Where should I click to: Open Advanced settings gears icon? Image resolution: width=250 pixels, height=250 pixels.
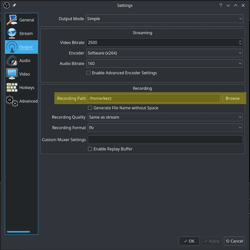click(12, 101)
